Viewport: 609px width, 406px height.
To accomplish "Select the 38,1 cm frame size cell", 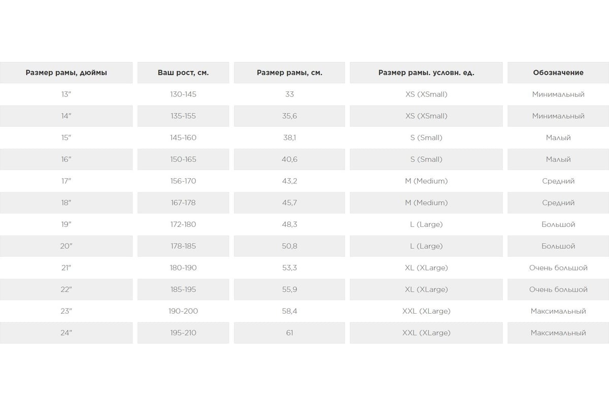I will [289, 138].
